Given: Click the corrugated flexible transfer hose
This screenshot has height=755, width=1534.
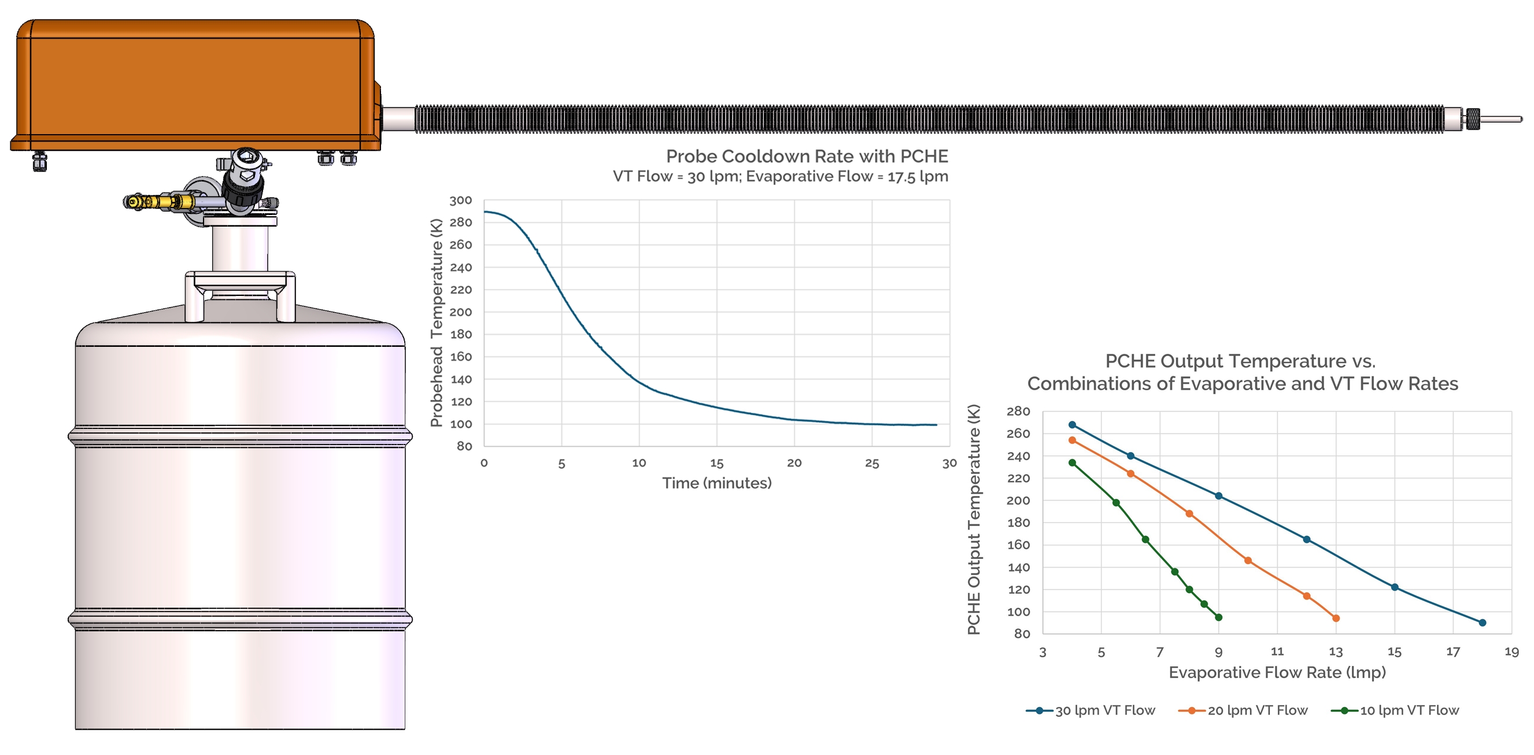Looking at the screenshot, I should tap(929, 119).
